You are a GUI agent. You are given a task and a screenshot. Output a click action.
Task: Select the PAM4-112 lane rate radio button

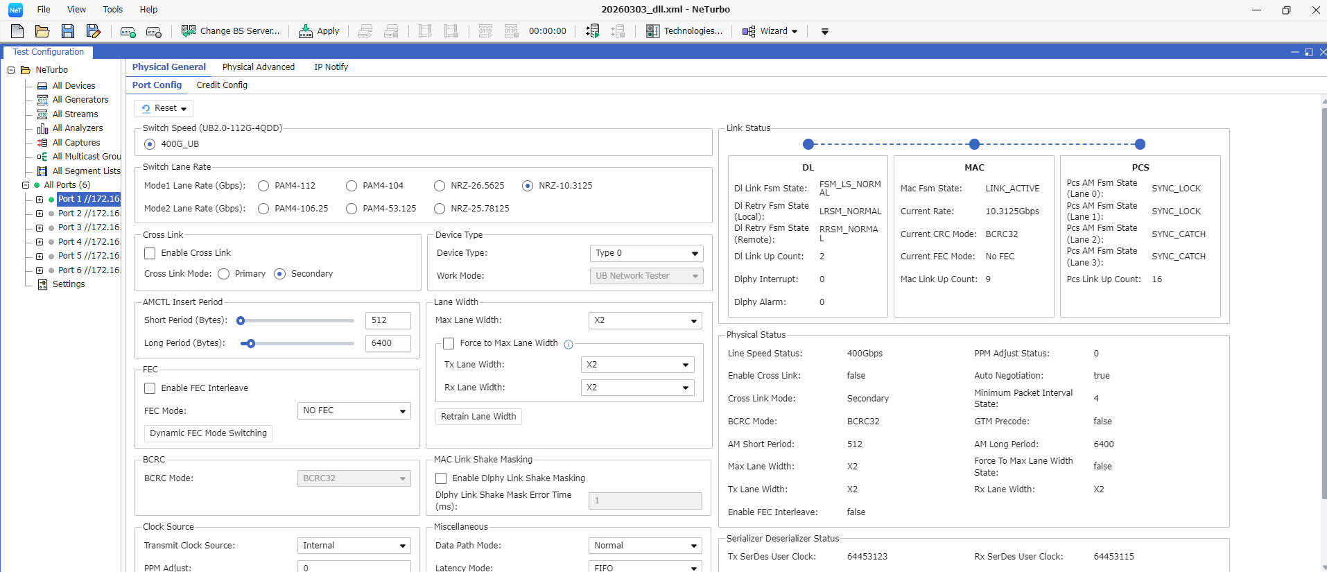tap(263, 186)
